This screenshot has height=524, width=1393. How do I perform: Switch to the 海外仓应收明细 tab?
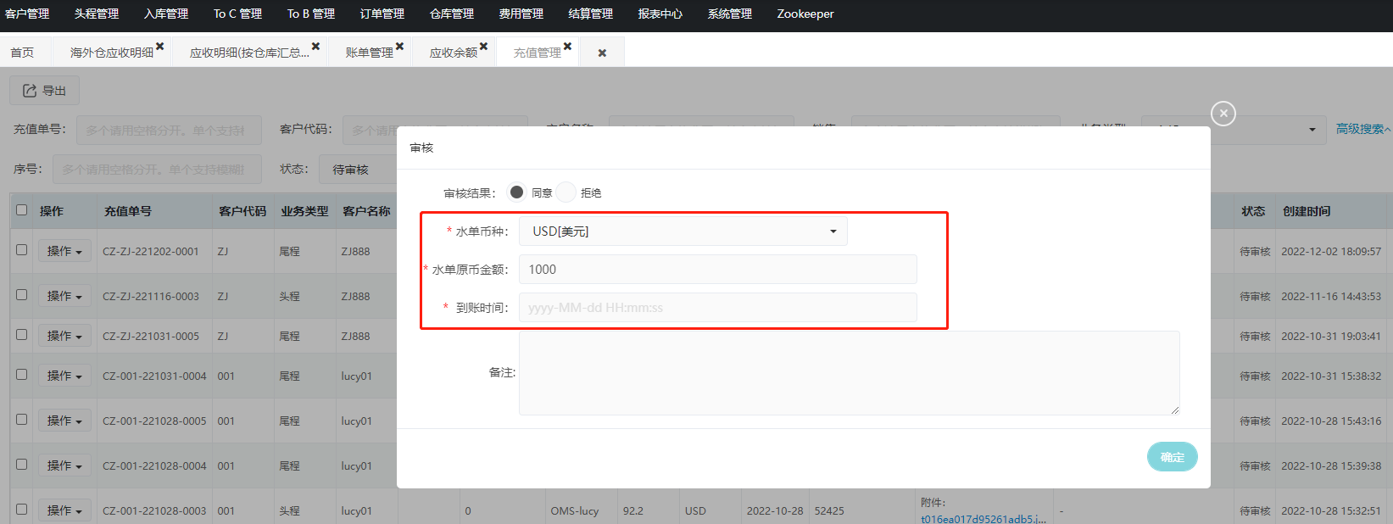click(x=112, y=53)
